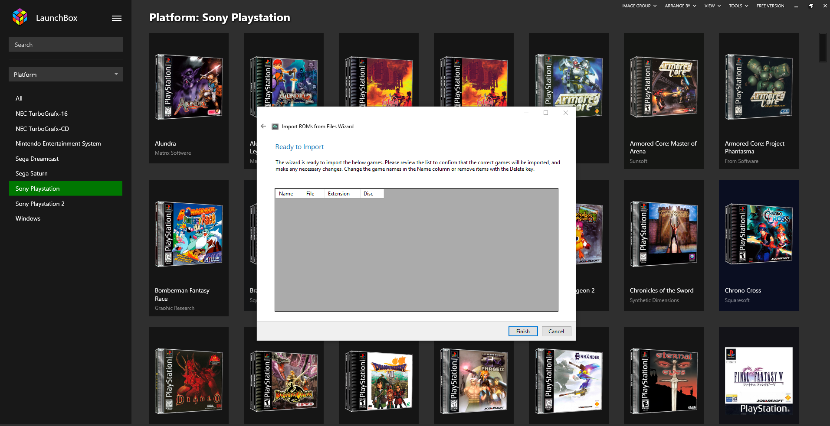Click the Alundra title text
830x426 pixels.
point(165,143)
